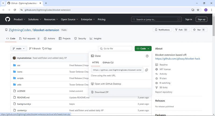Open the blooket-extension repository link
215x116 pixels.
(46, 30)
